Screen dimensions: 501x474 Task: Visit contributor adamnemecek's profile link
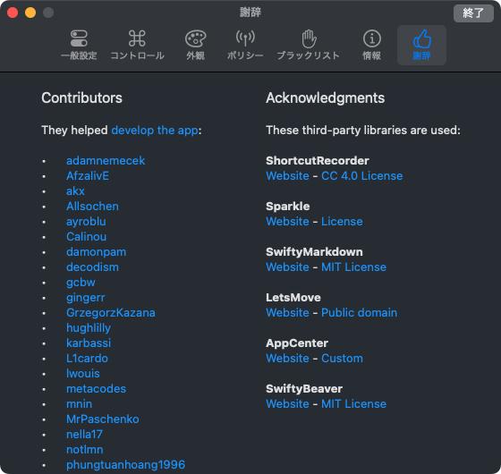tap(106, 160)
